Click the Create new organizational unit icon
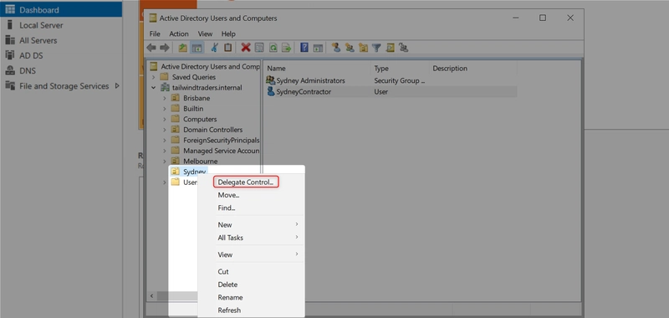Image resolution: width=669 pixels, height=318 pixels. click(x=363, y=48)
